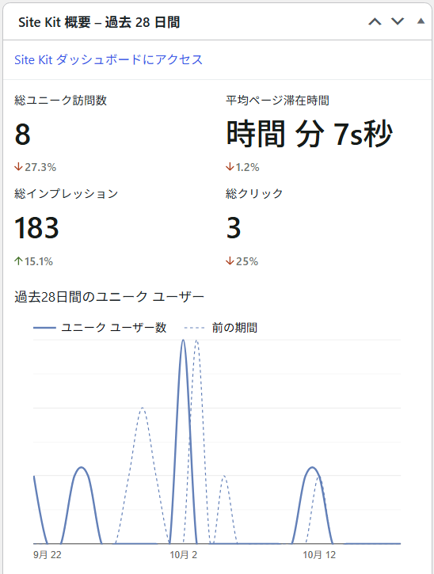Collapse the Site Kit 概要 panel

coord(421,21)
